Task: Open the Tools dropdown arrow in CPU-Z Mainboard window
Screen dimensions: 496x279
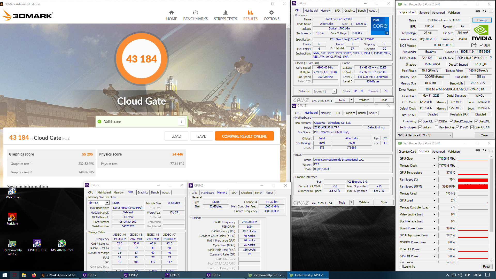Action: click(x=351, y=202)
